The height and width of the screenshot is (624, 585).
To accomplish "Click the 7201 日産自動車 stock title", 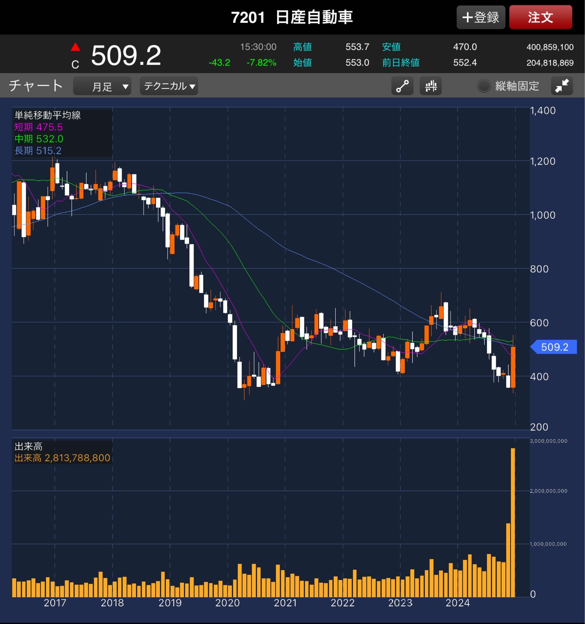I will click(x=292, y=17).
